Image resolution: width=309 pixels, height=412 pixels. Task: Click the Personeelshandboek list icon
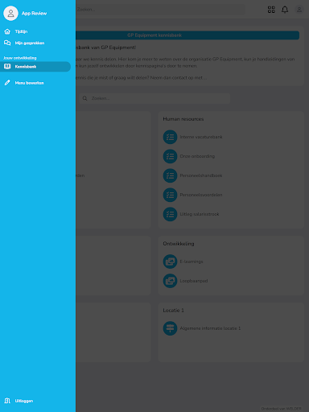coord(170,175)
